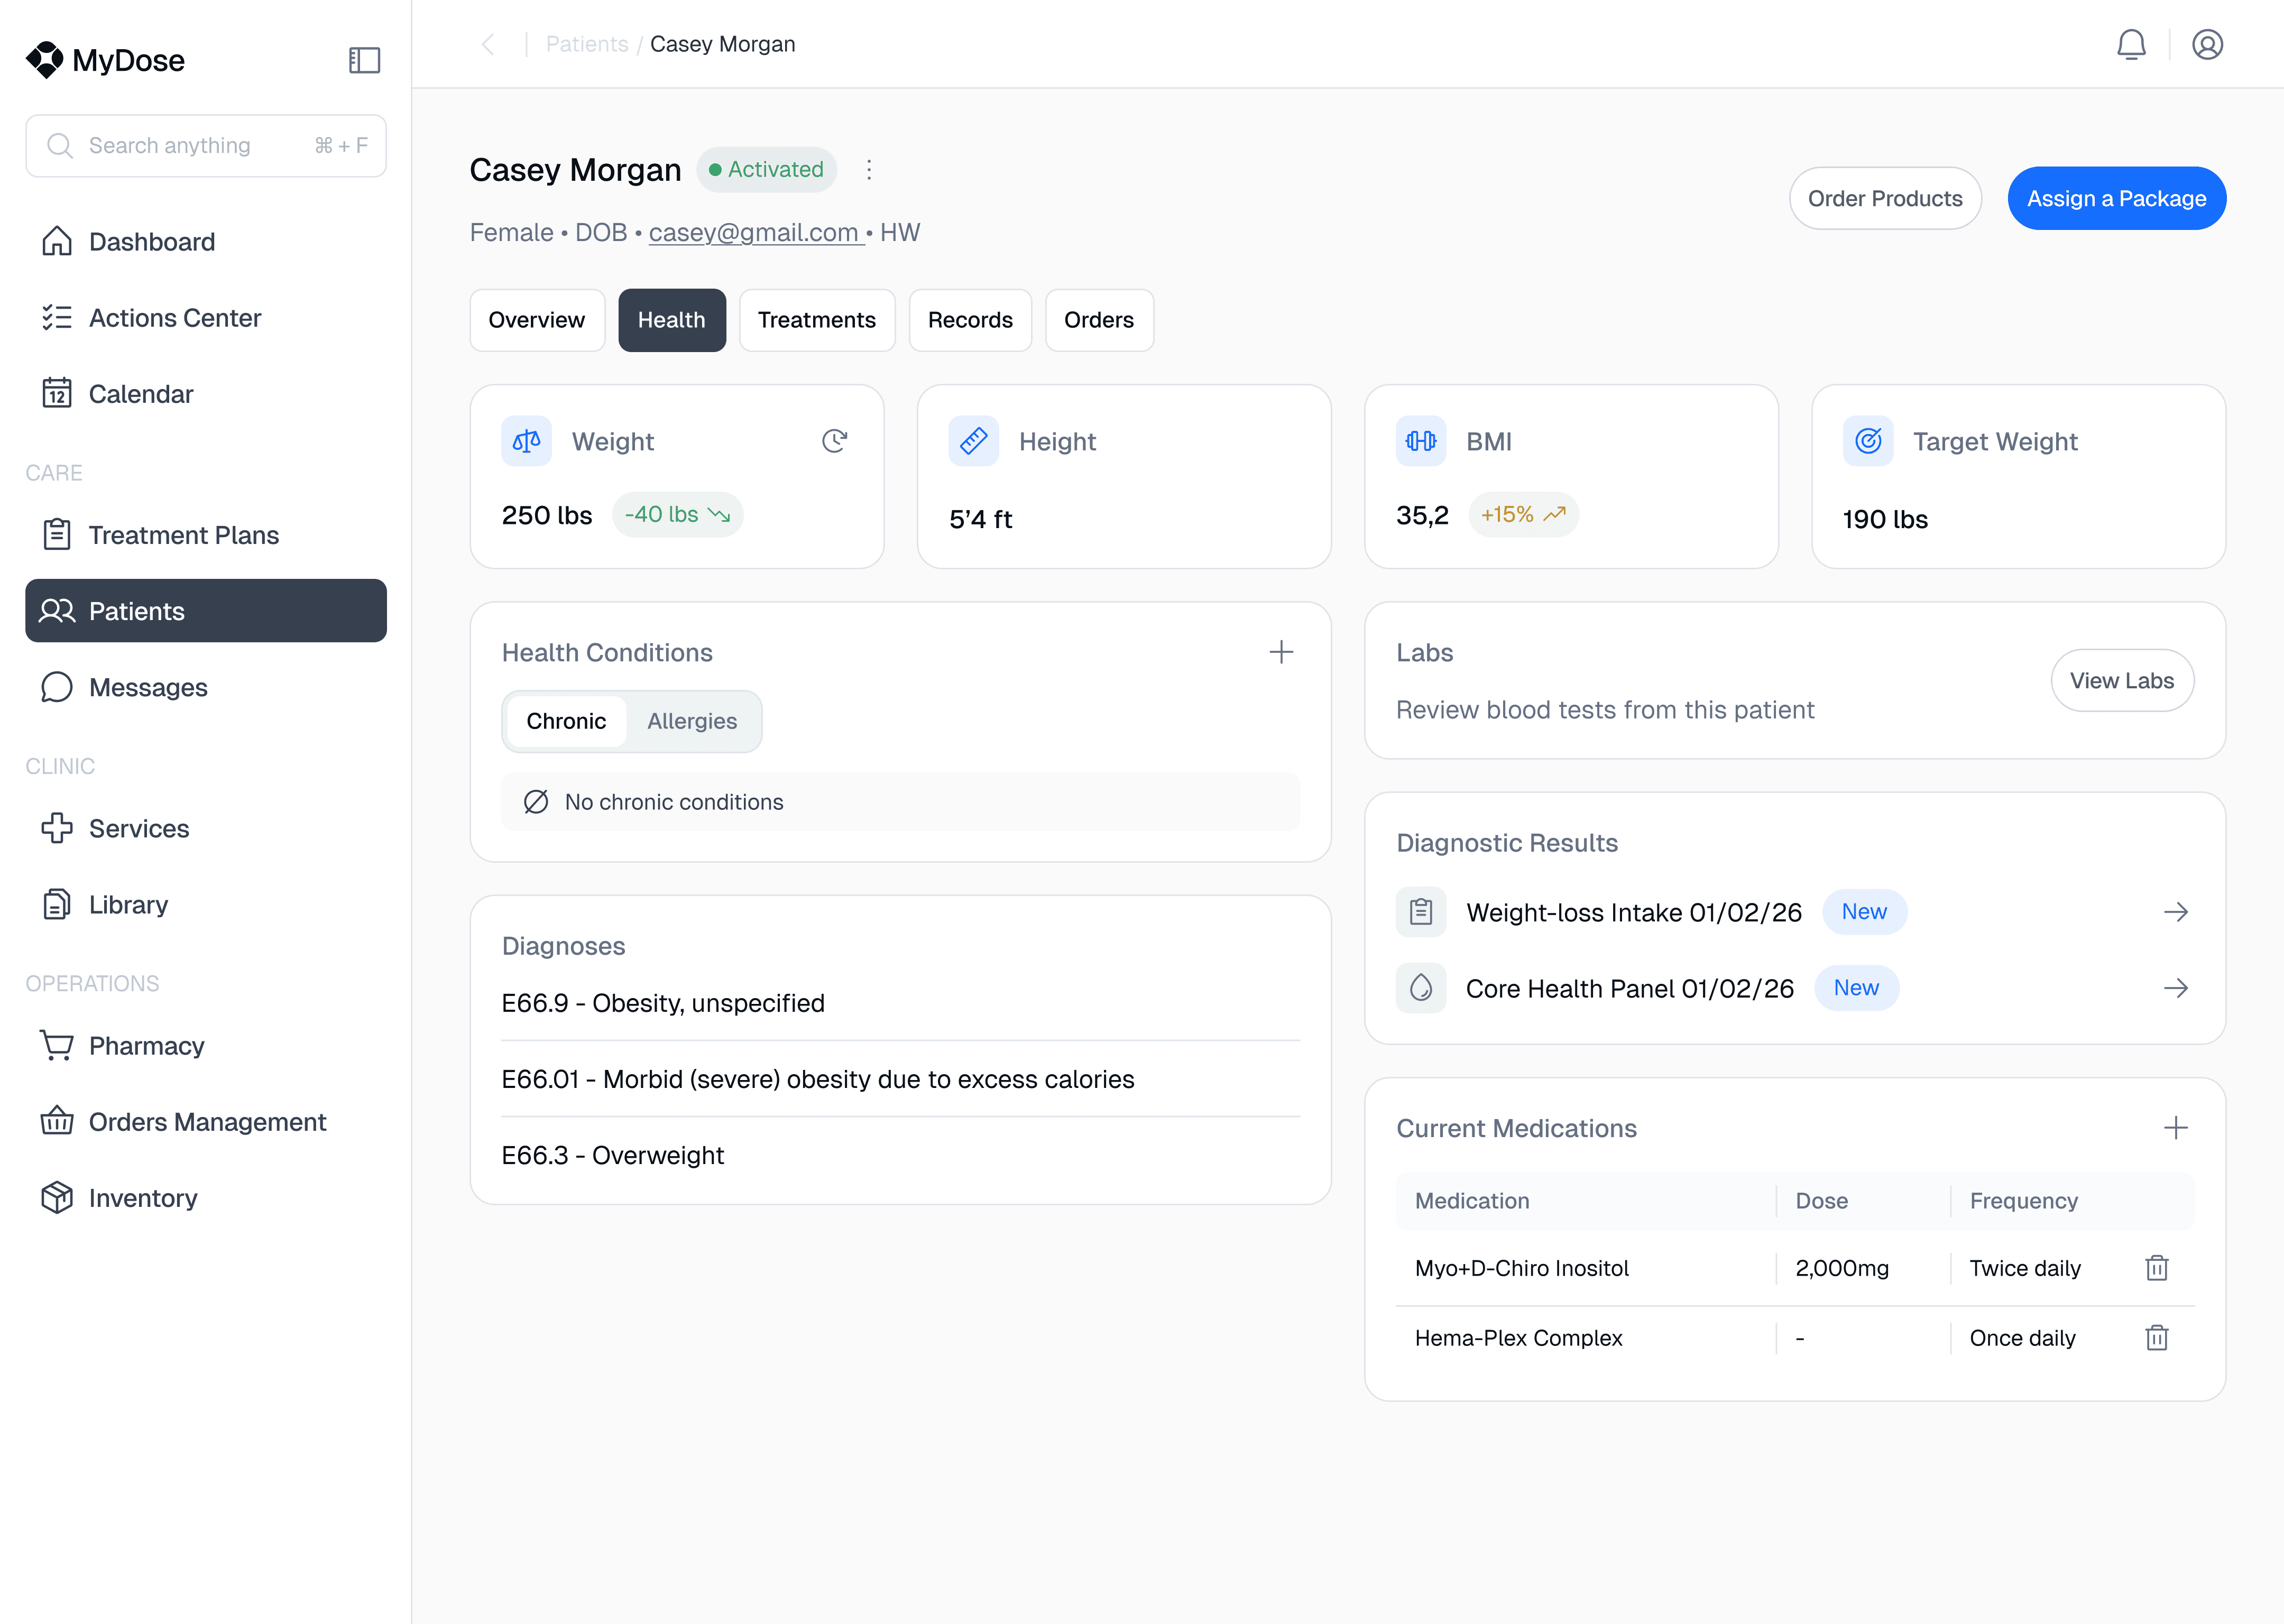Add a new health condition with plus

coord(1281,652)
